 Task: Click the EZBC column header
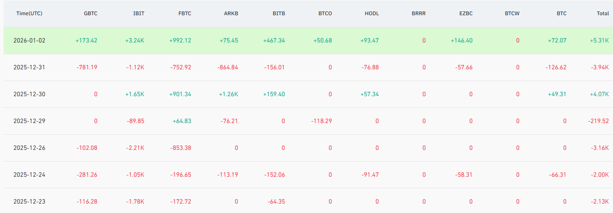(465, 13)
